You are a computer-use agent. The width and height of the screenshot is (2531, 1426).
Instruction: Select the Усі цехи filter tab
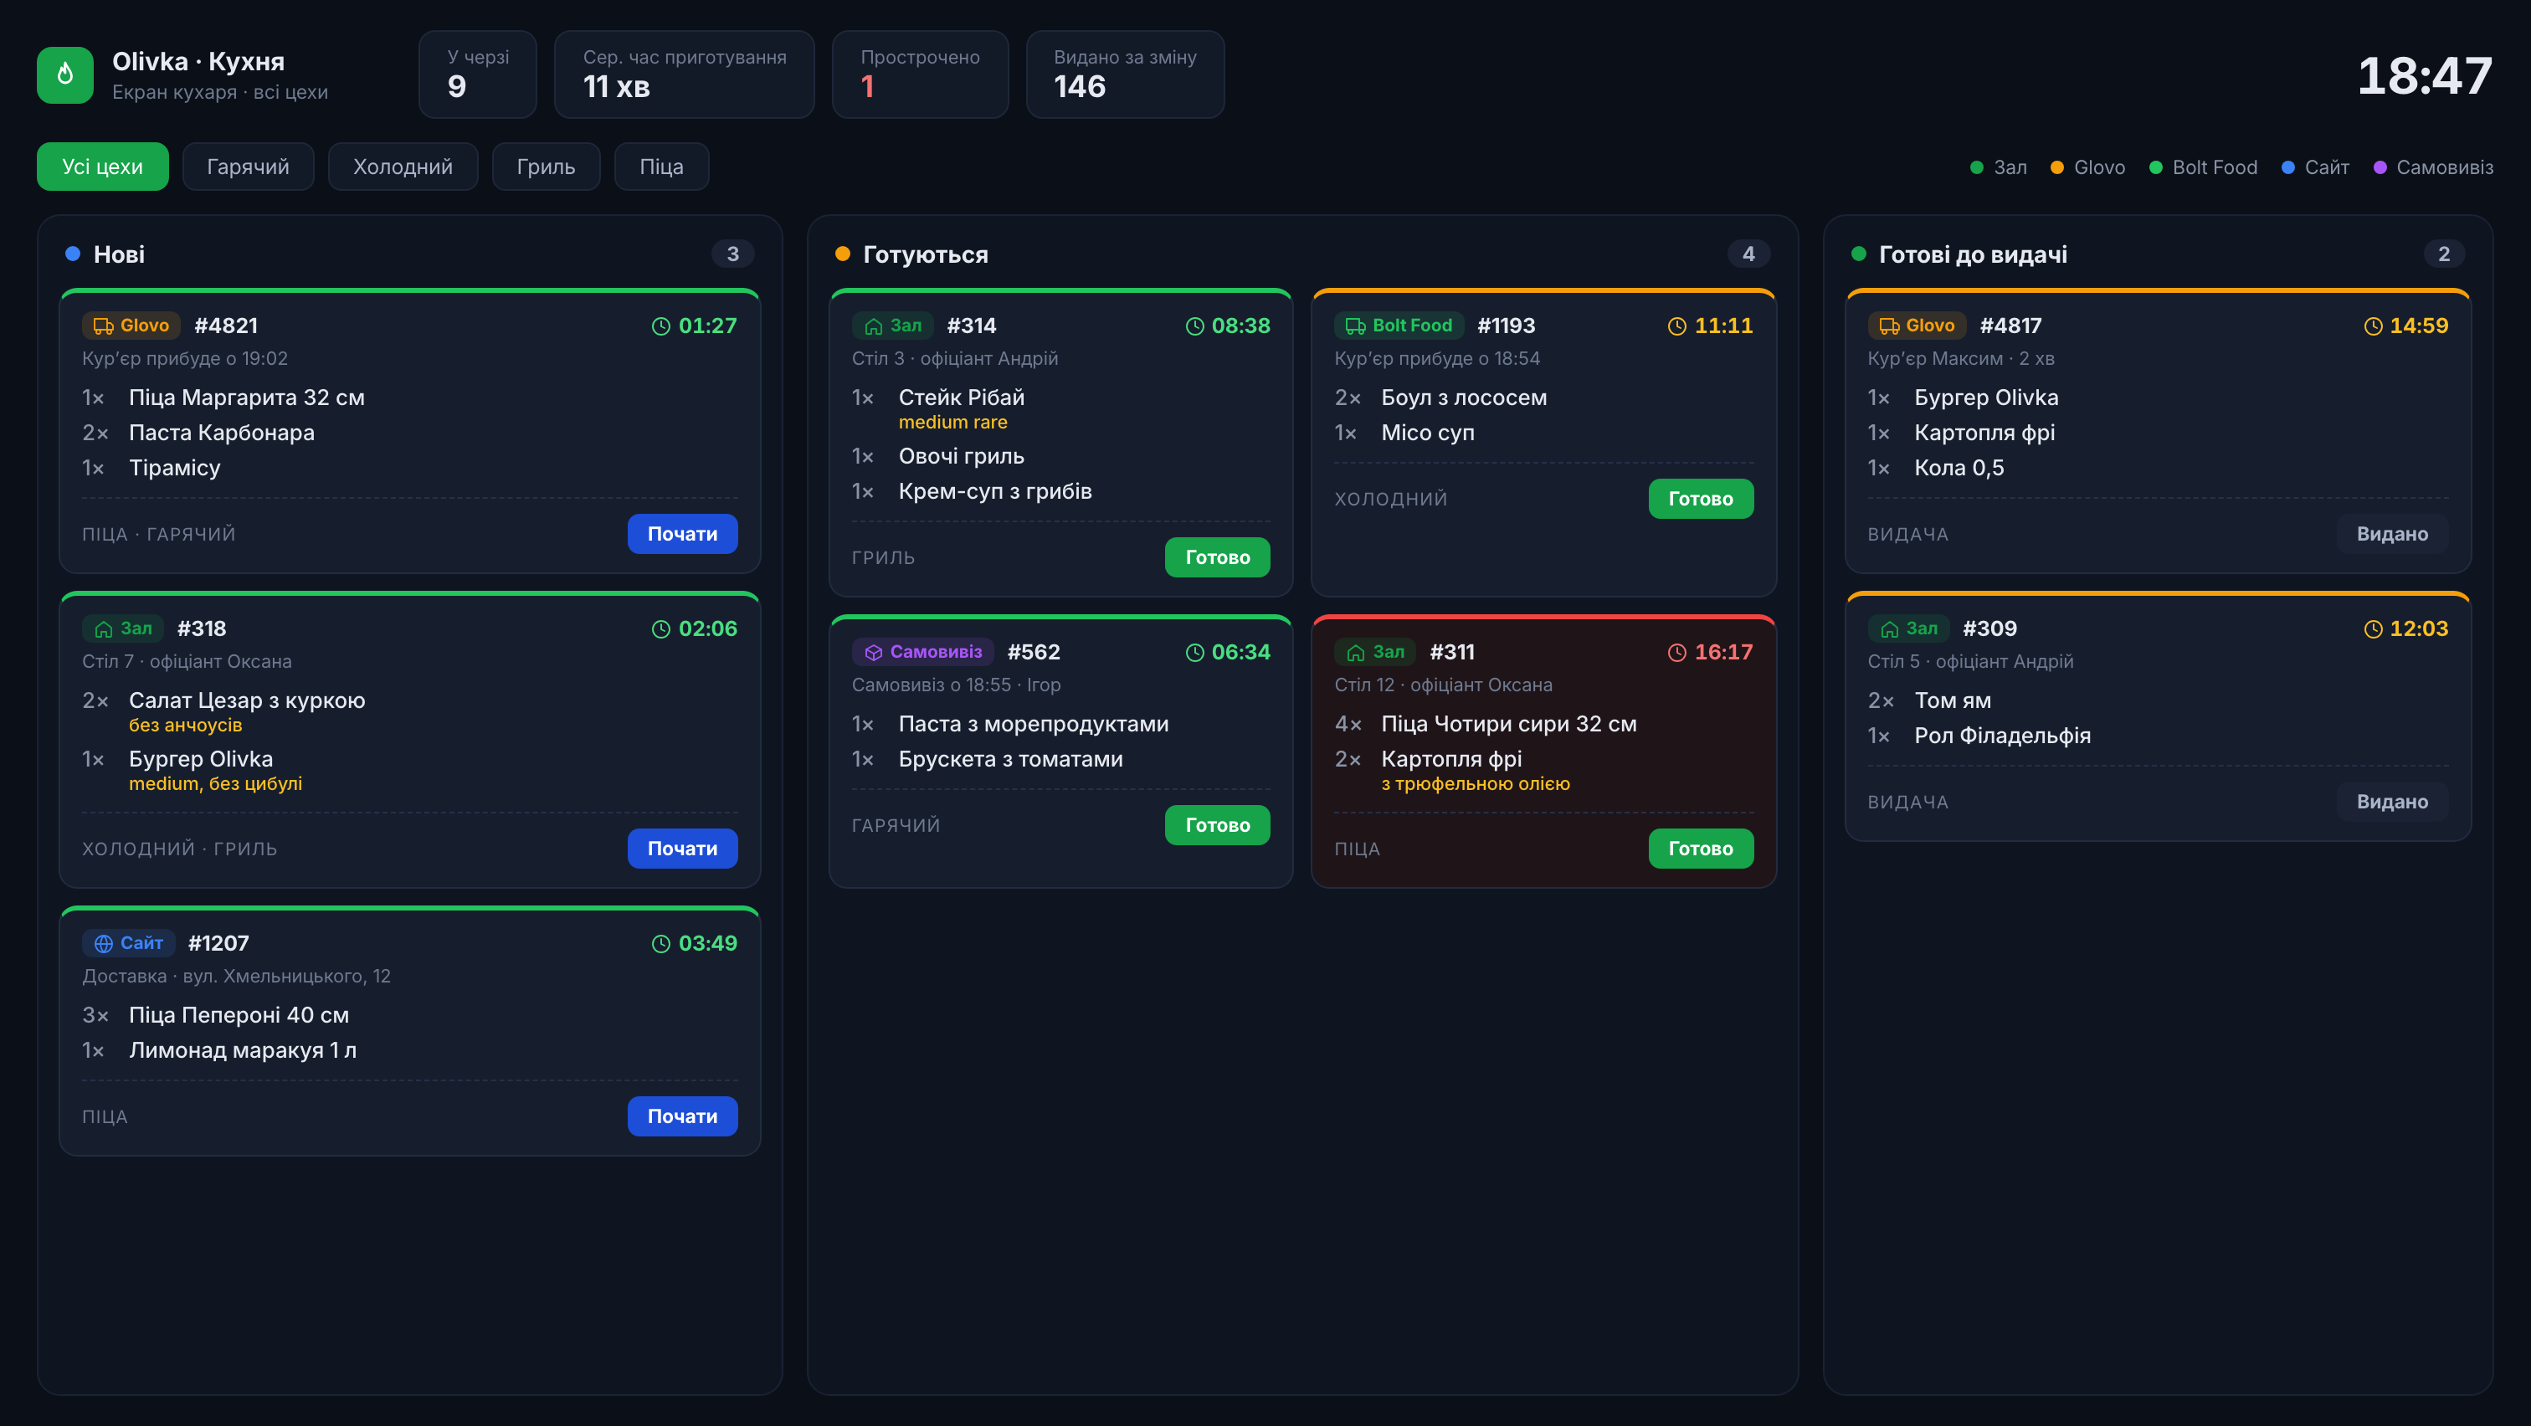tap(102, 166)
